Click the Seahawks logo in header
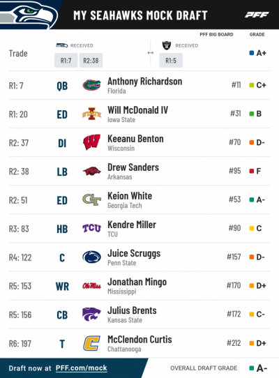The width and height of the screenshot is (279, 378). (29, 15)
